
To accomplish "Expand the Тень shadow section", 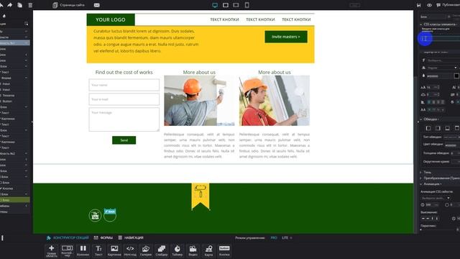I will pyautogui.click(x=425, y=173).
